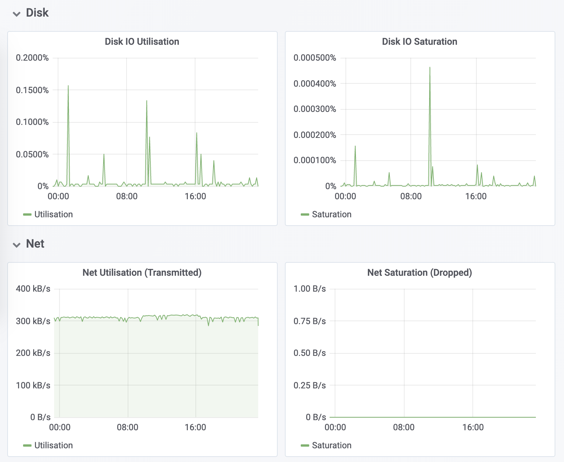Click the 08:00 axis label in Net Saturation chart
Screen dimensions: 564x462
pyautogui.click(x=404, y=427)
